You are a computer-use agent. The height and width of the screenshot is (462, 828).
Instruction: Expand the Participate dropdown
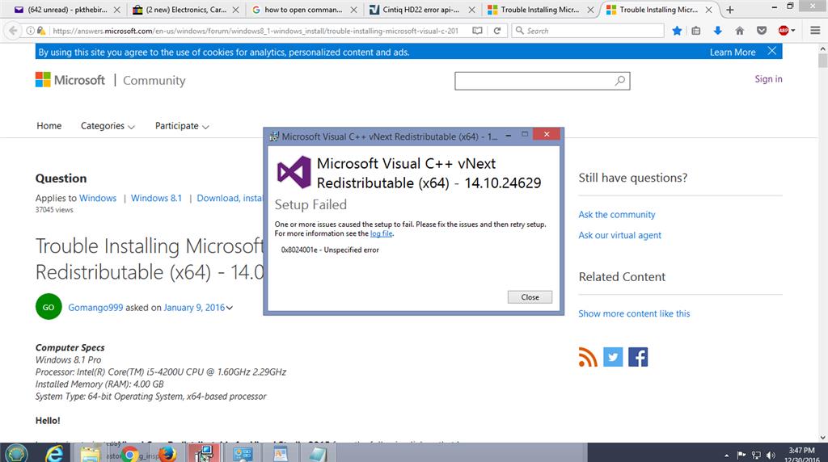182,126
